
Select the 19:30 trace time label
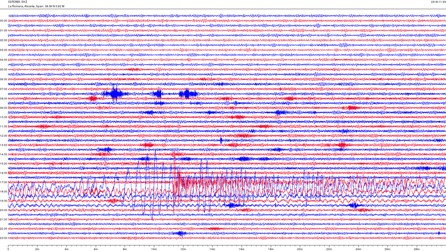coord(3,201)
